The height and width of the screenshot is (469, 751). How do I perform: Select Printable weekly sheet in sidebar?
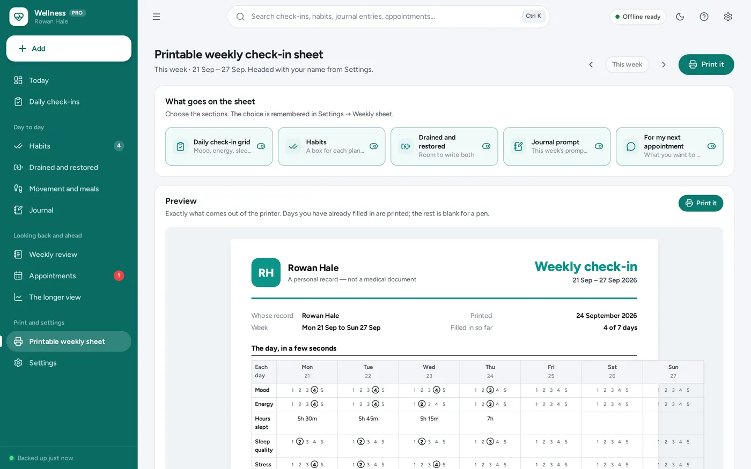click(69, 341)
